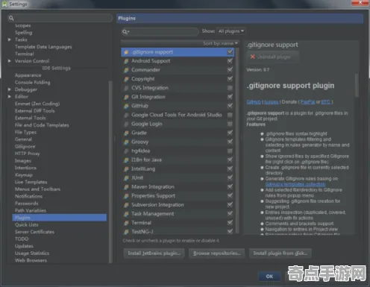370x287 pixels.
Task: Click the hg4idea plugin icon
Action: [126, 151]
